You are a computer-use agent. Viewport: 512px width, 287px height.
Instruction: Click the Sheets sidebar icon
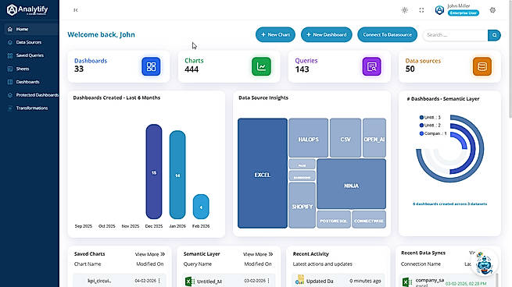tap(10, 69)
